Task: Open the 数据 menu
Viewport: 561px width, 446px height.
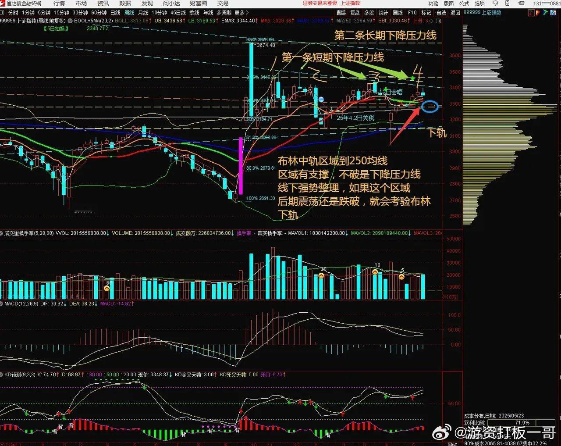Action: click(x=125, y=3)
